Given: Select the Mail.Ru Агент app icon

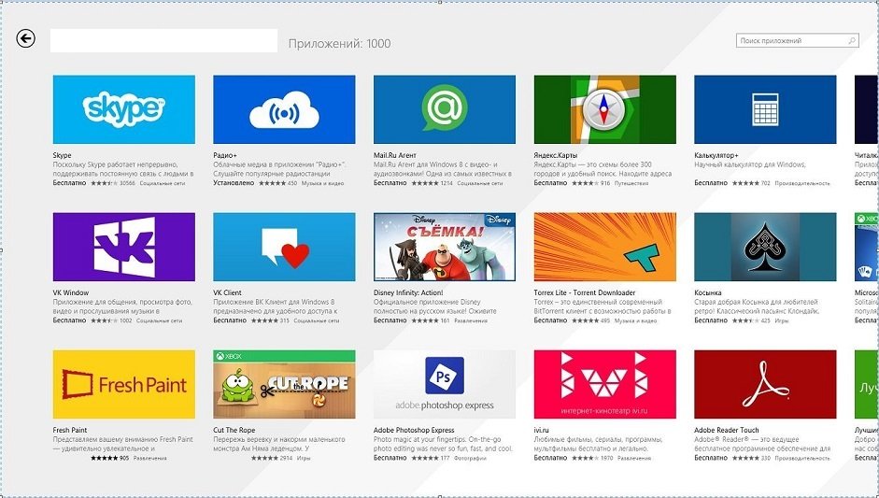Looking at the screenshot, I should coord(445,109).
